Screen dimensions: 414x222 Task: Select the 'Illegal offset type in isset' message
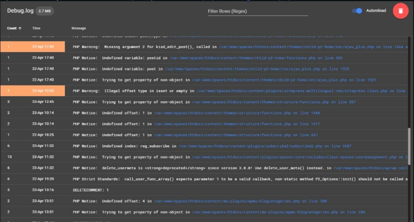click(133, 91)
